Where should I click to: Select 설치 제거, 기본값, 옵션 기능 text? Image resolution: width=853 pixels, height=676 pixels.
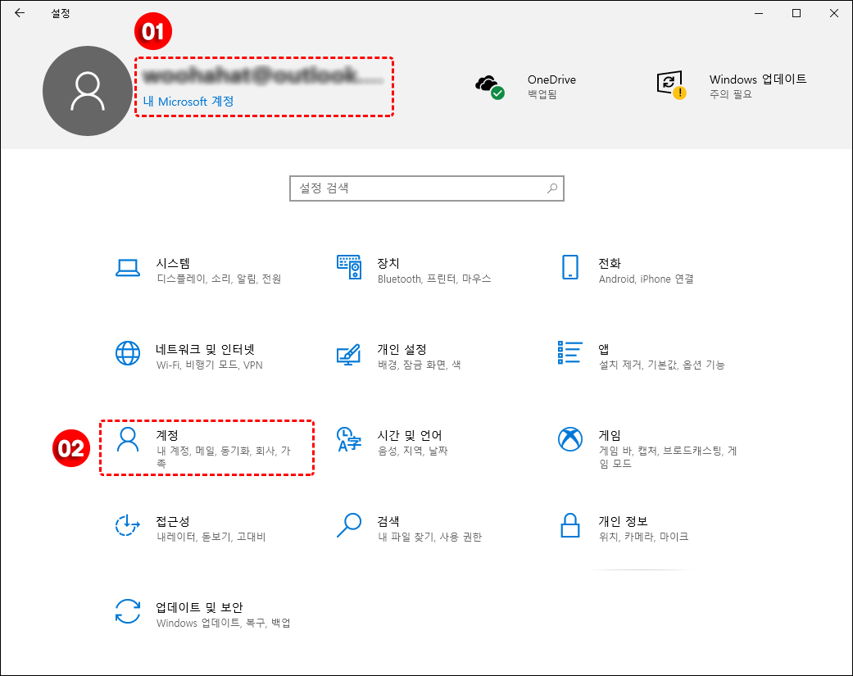pyautogui.click(x=661, y=365)
